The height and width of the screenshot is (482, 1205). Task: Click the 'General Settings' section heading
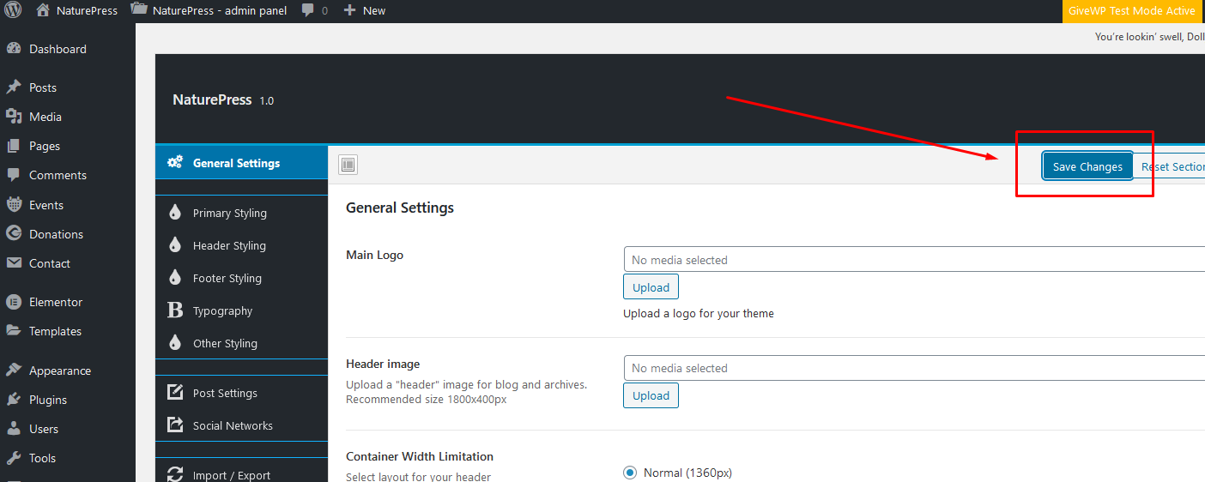click(400, 208)
